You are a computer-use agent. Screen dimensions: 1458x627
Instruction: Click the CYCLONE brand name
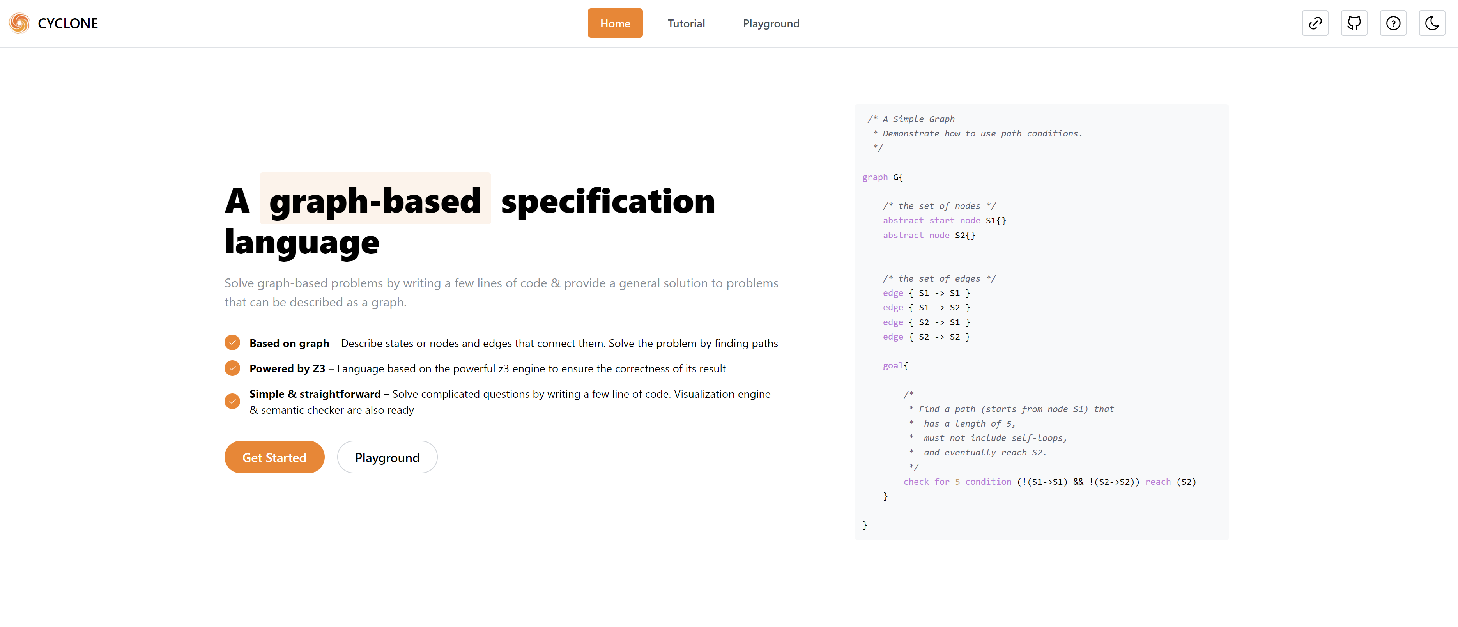[x=68, y=23]
